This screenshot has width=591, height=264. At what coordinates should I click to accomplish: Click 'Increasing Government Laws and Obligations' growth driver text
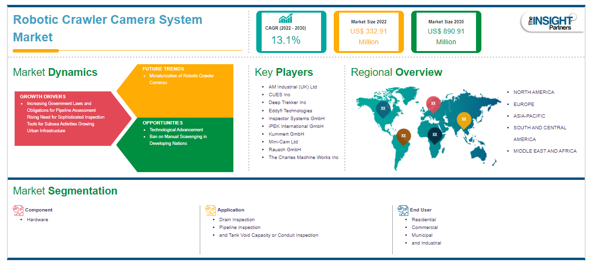(61, 107)
